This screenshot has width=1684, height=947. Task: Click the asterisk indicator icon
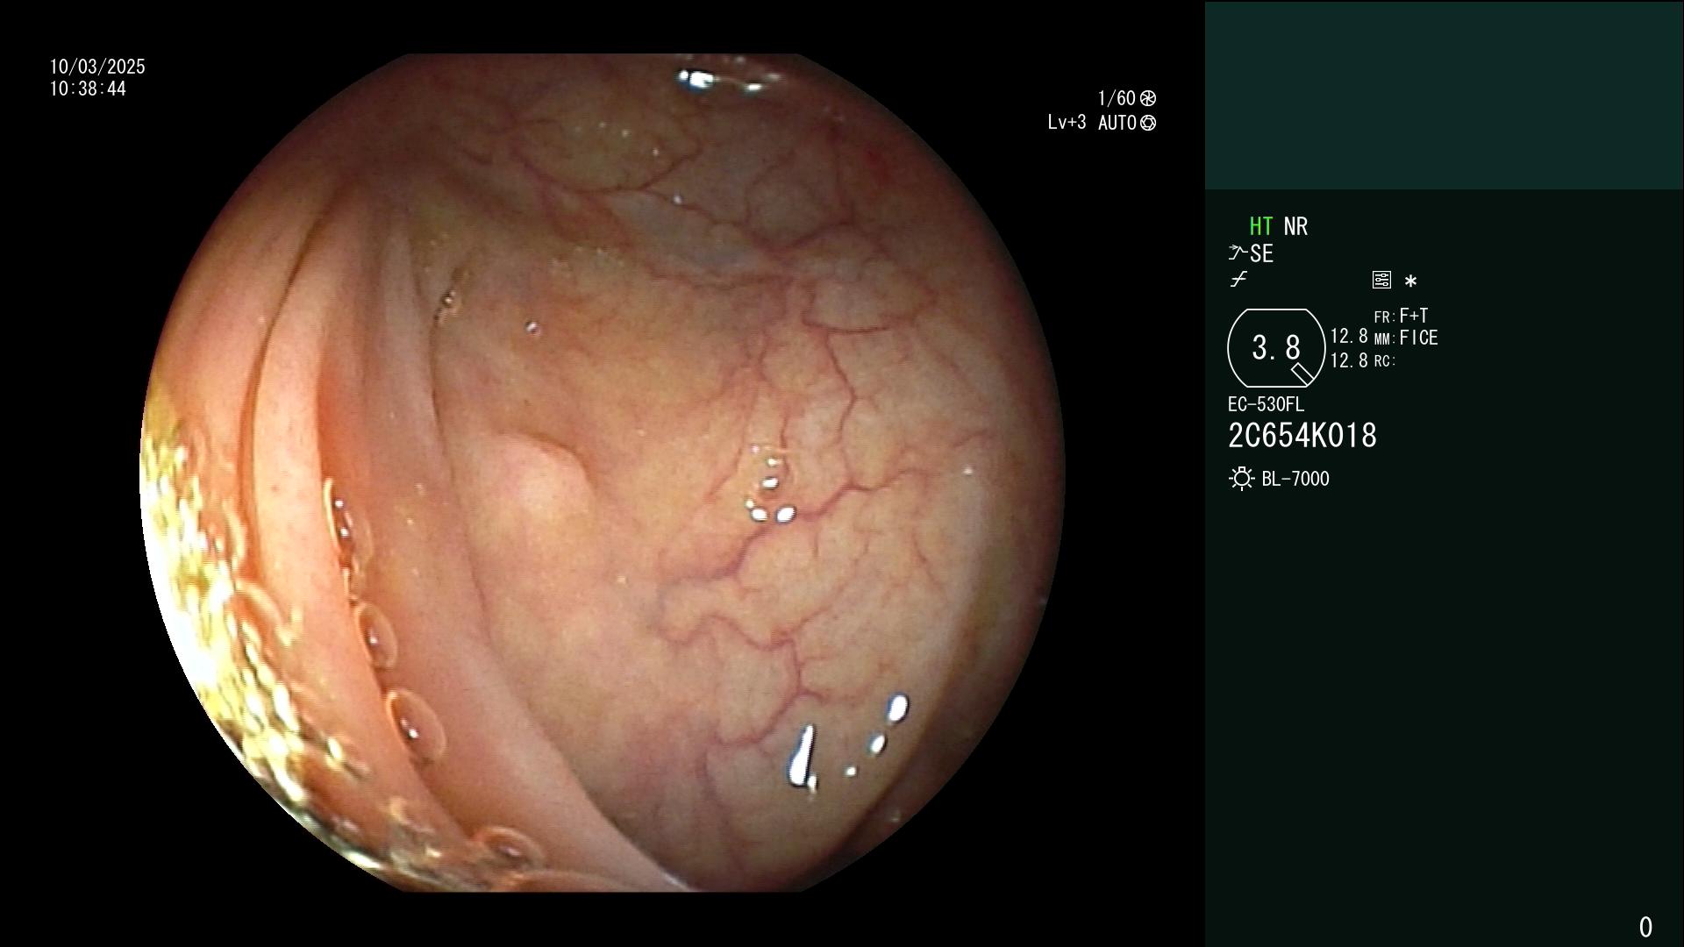pyautogui.click(x=1410, y=281)
